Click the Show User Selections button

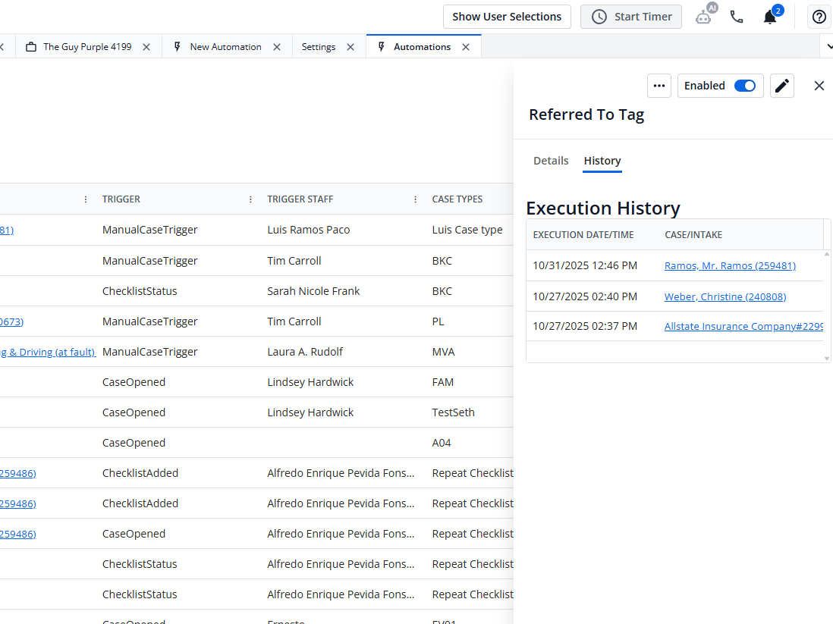507,17
